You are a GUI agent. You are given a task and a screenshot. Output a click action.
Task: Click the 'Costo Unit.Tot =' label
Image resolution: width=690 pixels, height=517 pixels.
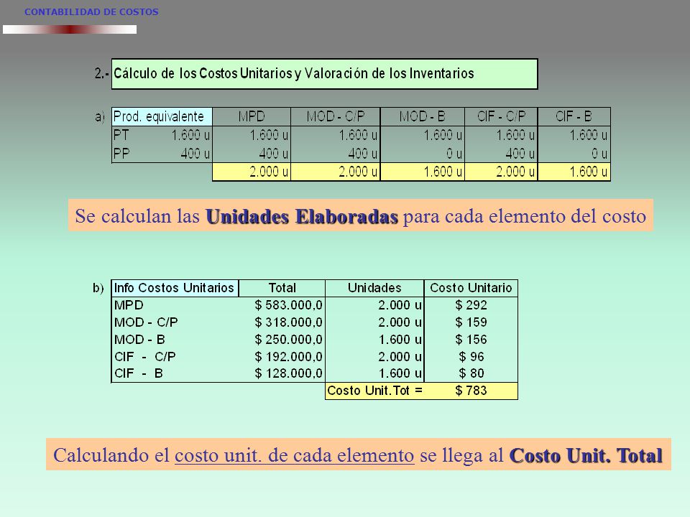(x=375, y=391)
